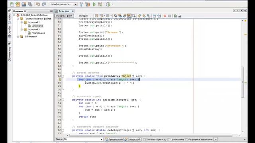Screen dimensions: 255x143
Task: Close the Array.java editor tab
Action: point(73,11)
